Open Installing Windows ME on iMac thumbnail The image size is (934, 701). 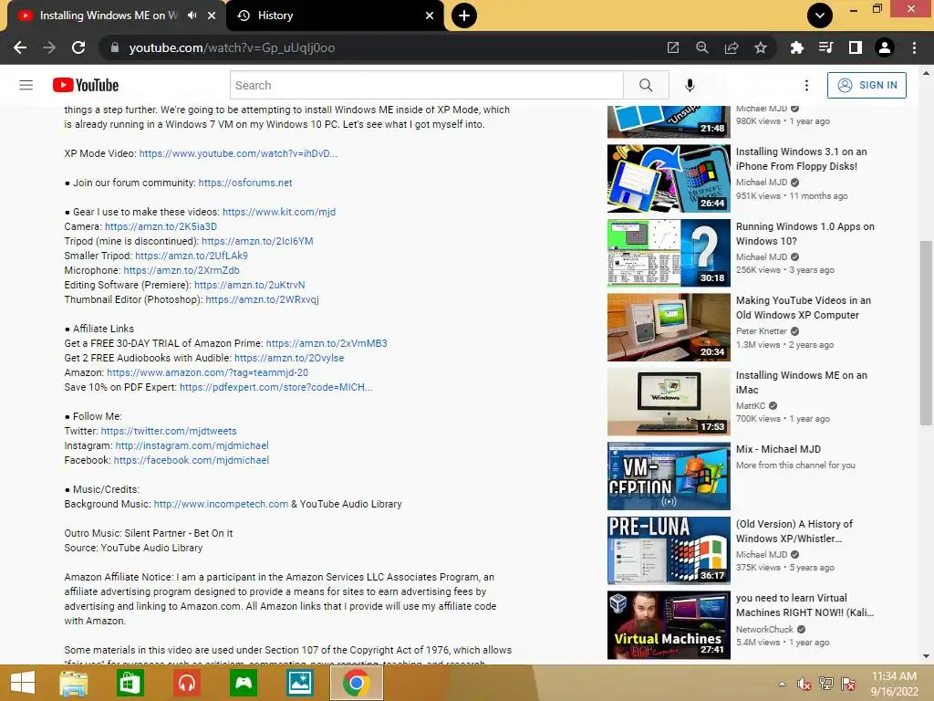pyautogui.click(x=669, y=402)
